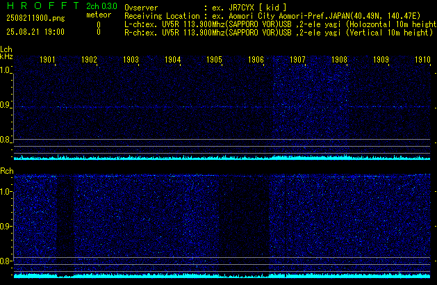Click the 1905 time marker
The width and height of the screenshot is (437, 285).
pos(214,60)
